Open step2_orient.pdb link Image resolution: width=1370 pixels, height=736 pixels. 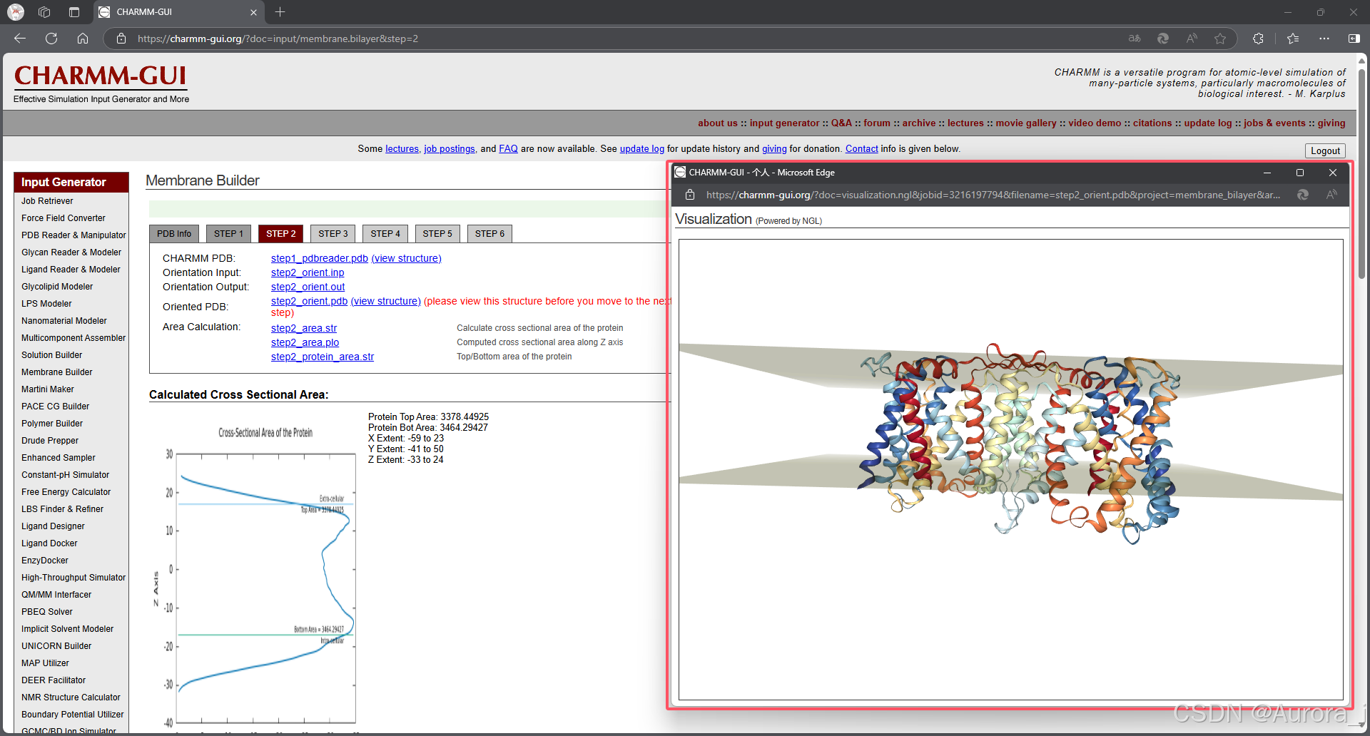point(309,301)
